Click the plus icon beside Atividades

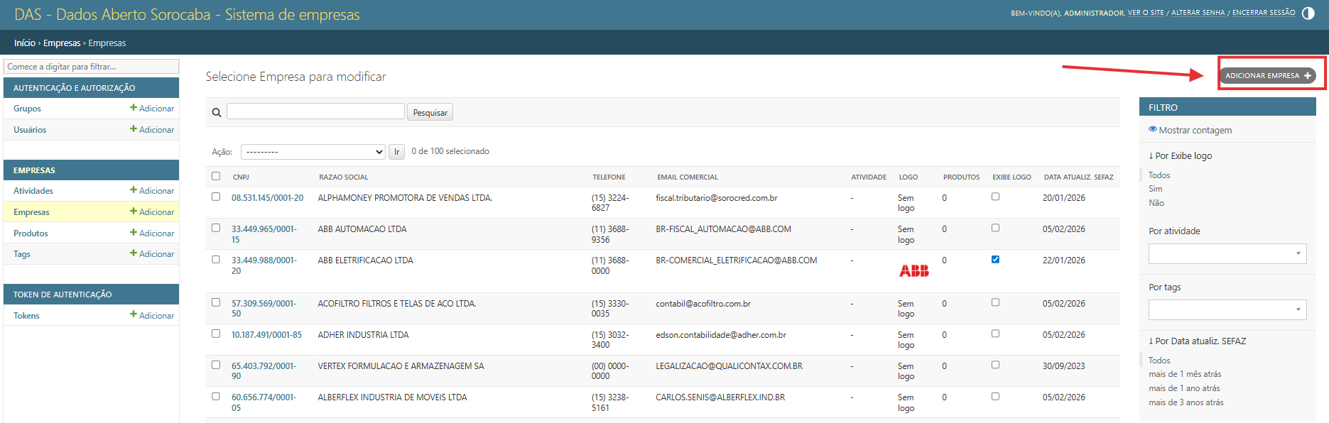[x=134, y=190]
